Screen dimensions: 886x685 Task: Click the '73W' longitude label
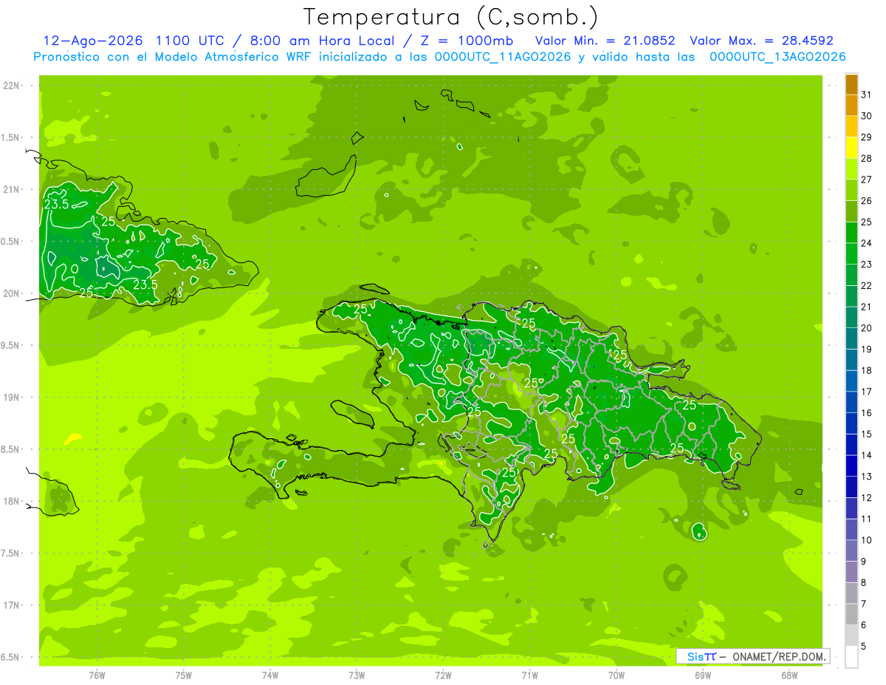click(x=357, y=675)
